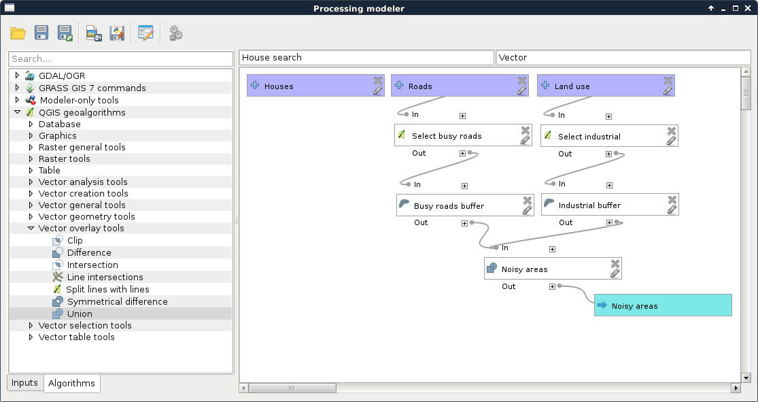Screen dimensions: 758x402
Task: Click the Noisy areas output box
Action: pyautogui.click(x=663, y=305)
